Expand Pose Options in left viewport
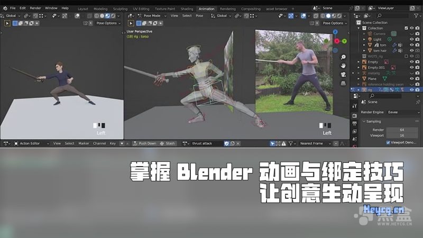The height and width of the screenshot is (238, 423). click(108, 23)
